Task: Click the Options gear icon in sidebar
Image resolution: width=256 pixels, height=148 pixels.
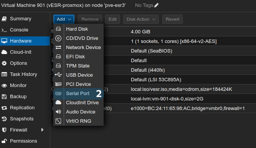Action: (4, 63)
